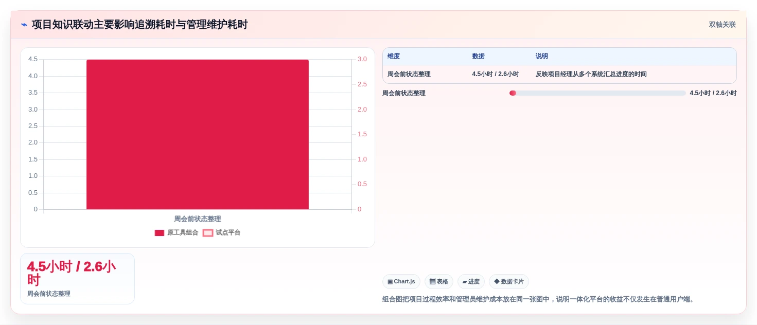Screen dimensions: 757x325
Task: Click the 4.5 tick on the left axis
Action: (x=33, y=59)
